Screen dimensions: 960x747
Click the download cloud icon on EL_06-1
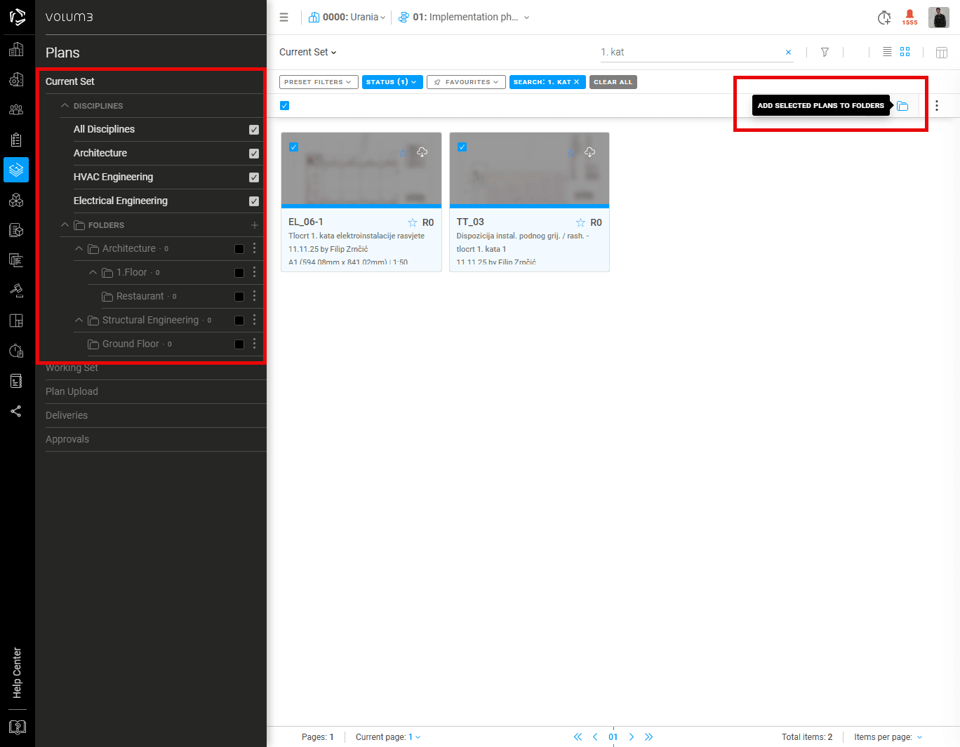point(422,152)
